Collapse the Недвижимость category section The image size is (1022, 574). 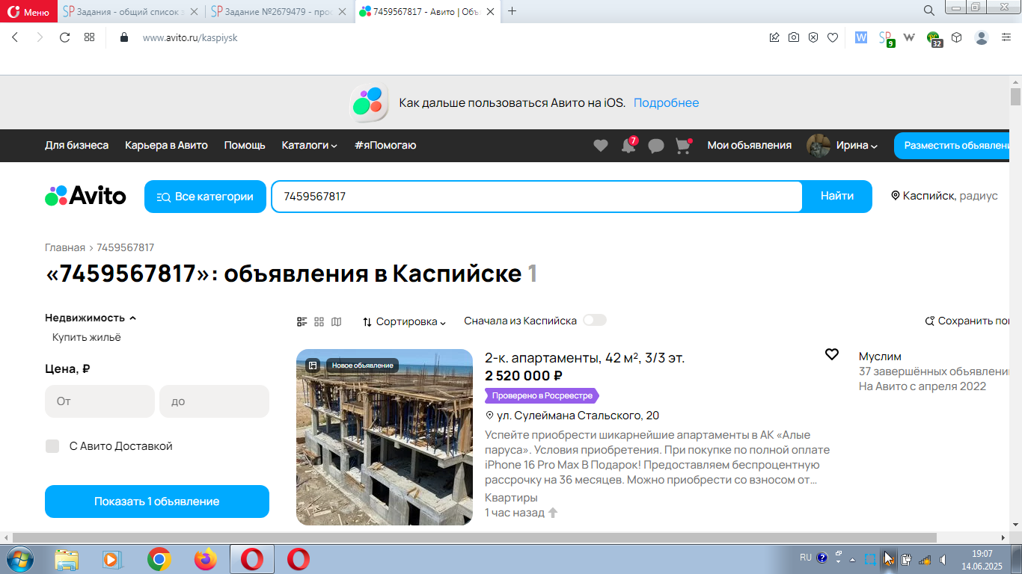click(91, 318)
